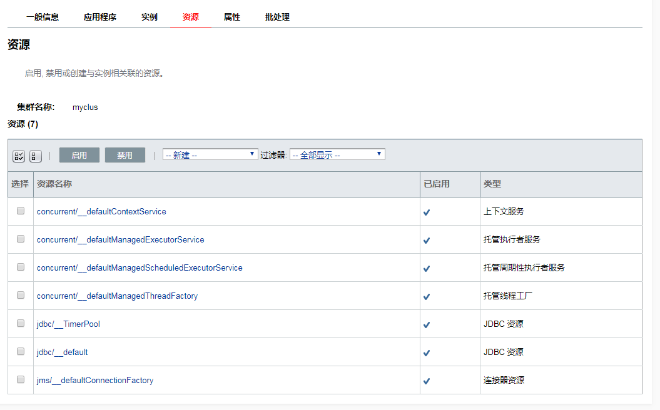Image resolution: width=660 pixels, height=410 pixels.
Task: Expand the 过滤器 全部显示 dropdown
Action: pyautogui.click(x=337, y=154)
